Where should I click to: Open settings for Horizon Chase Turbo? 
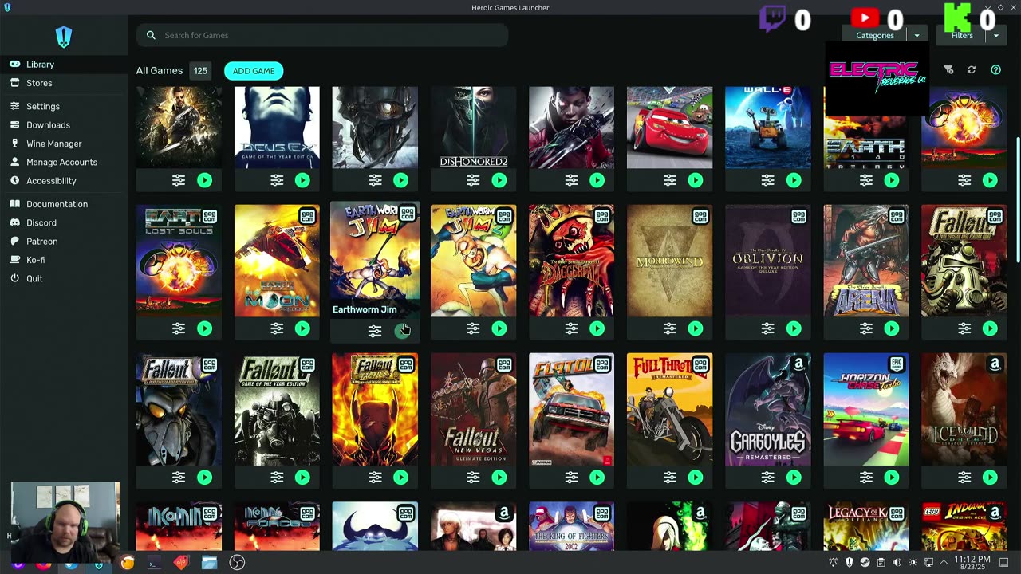pyautogui.click(x=866, y=478)
